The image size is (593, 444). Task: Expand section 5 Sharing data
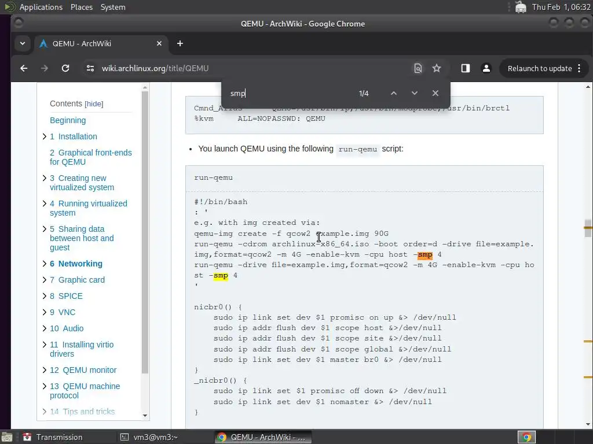[x=44, y=229]
